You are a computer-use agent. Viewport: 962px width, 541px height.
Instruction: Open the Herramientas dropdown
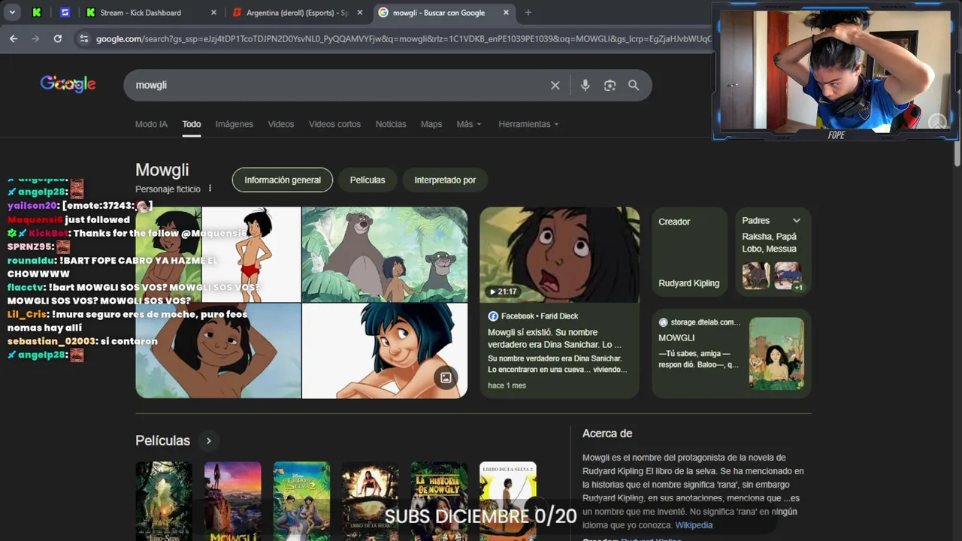(x=528, y=124)
